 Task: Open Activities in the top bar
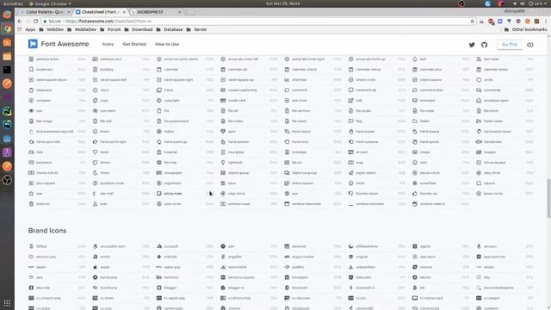click(x=13, y=3)
